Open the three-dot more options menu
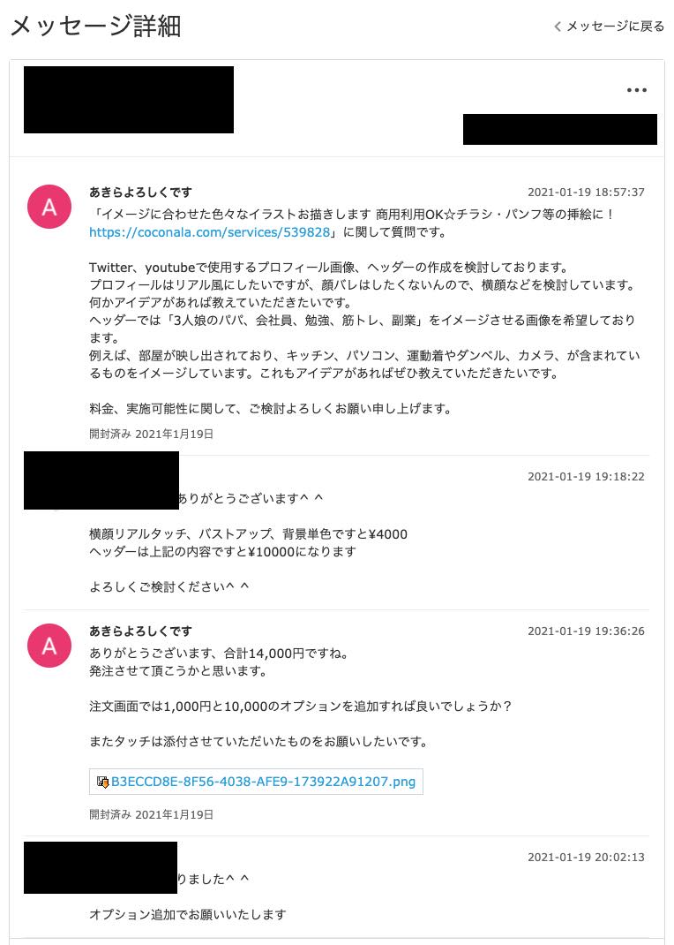This screenshot has width=674, height=945. coord(636,90)
